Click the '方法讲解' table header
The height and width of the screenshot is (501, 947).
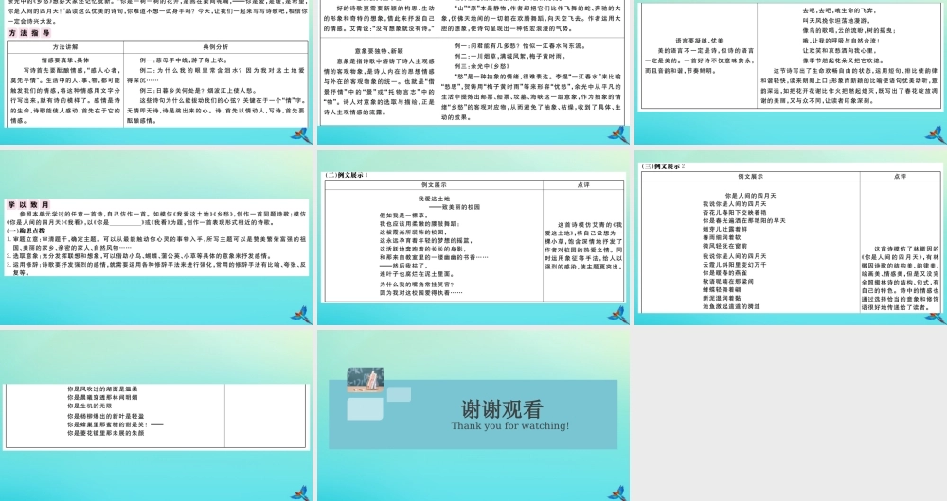click(x=65, y=47)
